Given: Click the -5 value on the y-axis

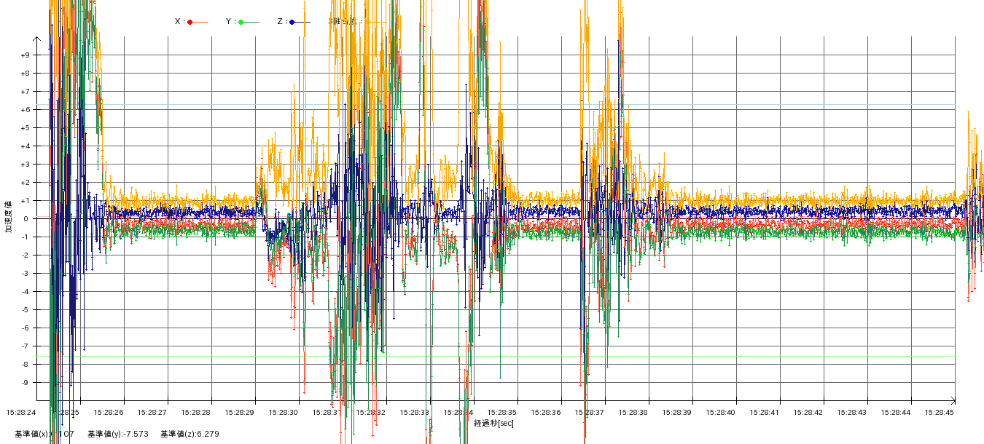Looking at the screenshot, I should [x=25, y=310].
